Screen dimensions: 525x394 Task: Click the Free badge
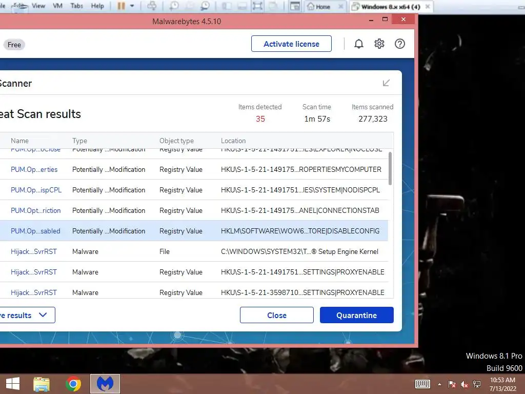[14, 45]
